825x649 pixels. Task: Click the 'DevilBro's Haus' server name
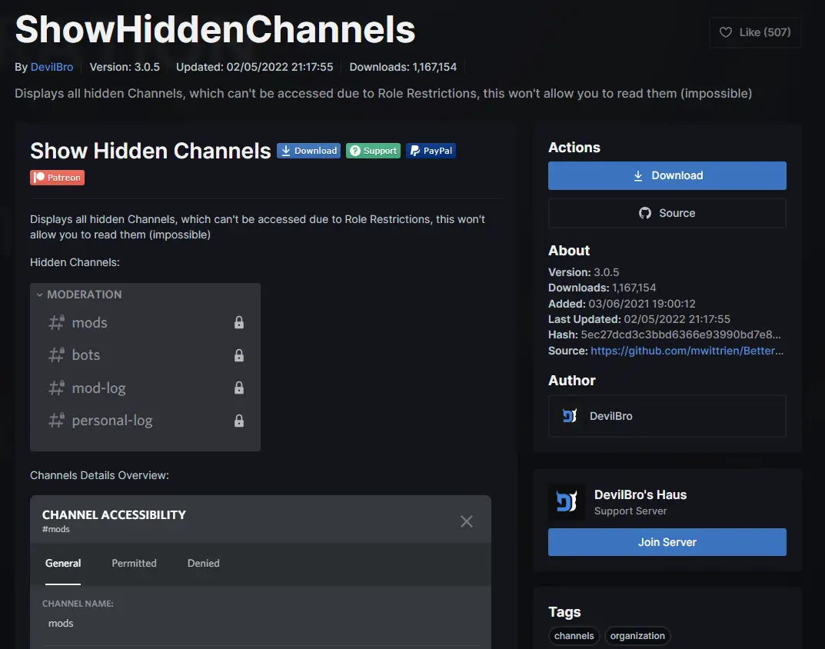(x=640, y=494)
